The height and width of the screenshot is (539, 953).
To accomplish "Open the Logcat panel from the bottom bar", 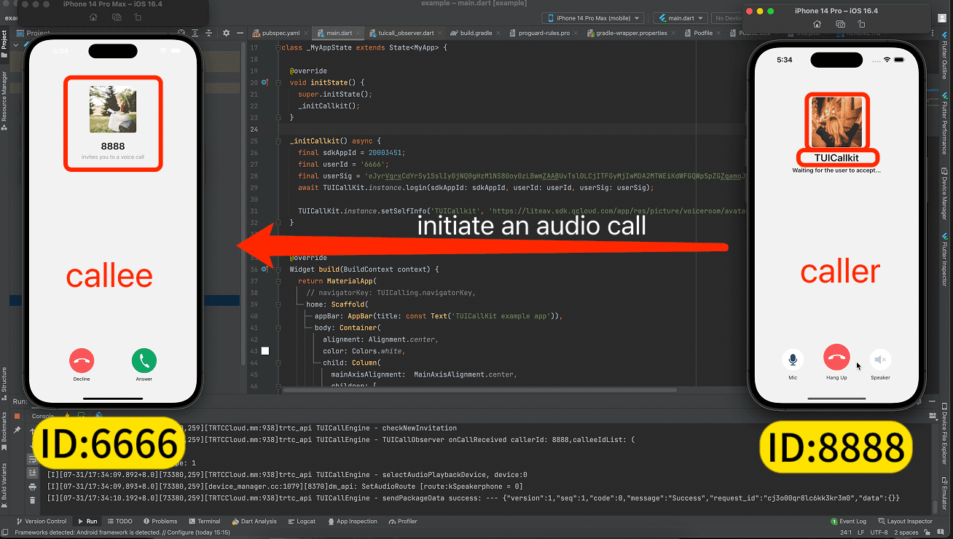I will click(x=302, y=521).
